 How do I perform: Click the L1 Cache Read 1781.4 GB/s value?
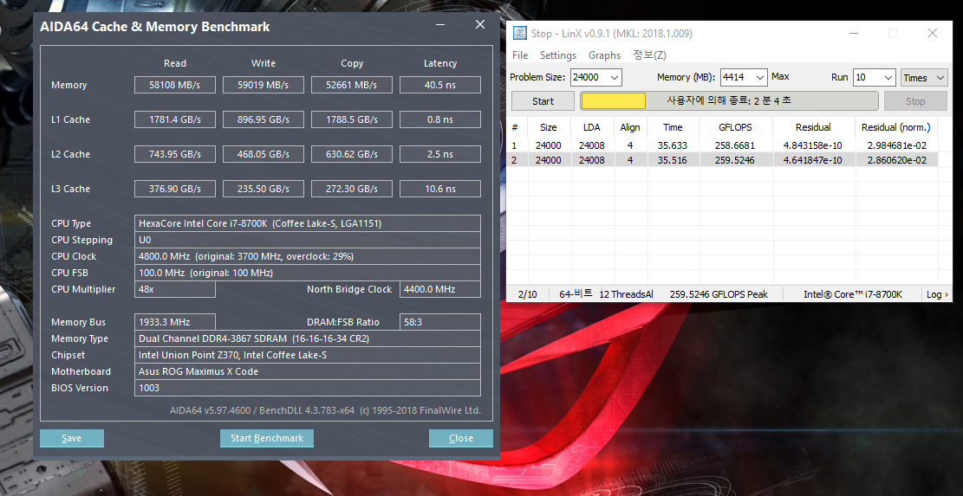tap(175, 119)
